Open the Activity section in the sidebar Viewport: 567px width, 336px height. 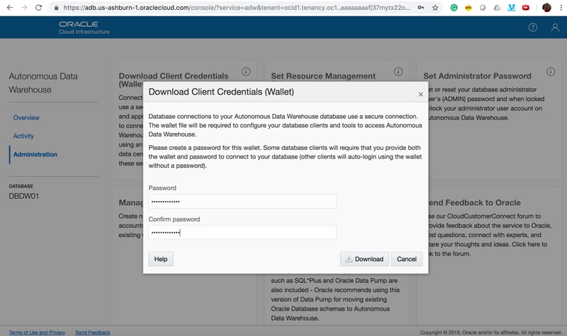(x=23, y=136)
